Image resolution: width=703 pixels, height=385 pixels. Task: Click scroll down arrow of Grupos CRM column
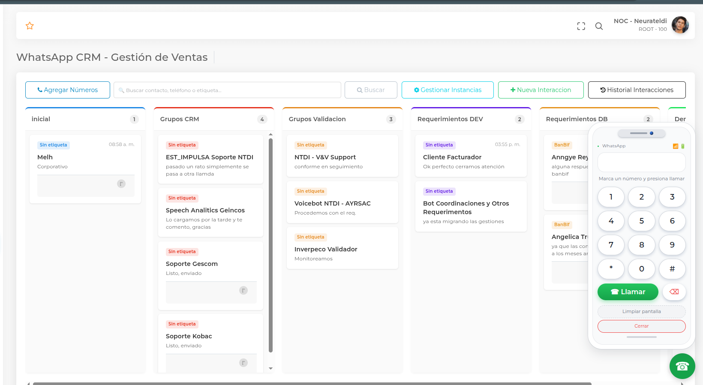point(270,368)
